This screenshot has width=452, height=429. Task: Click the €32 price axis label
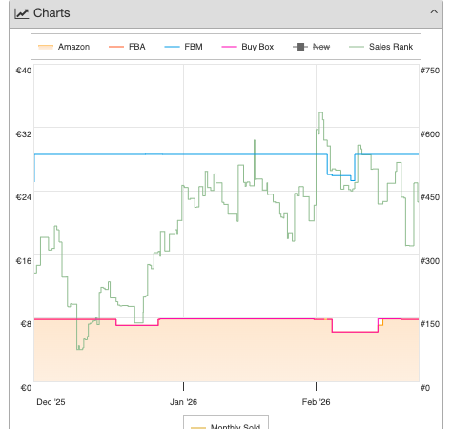[x=24, y=134]
